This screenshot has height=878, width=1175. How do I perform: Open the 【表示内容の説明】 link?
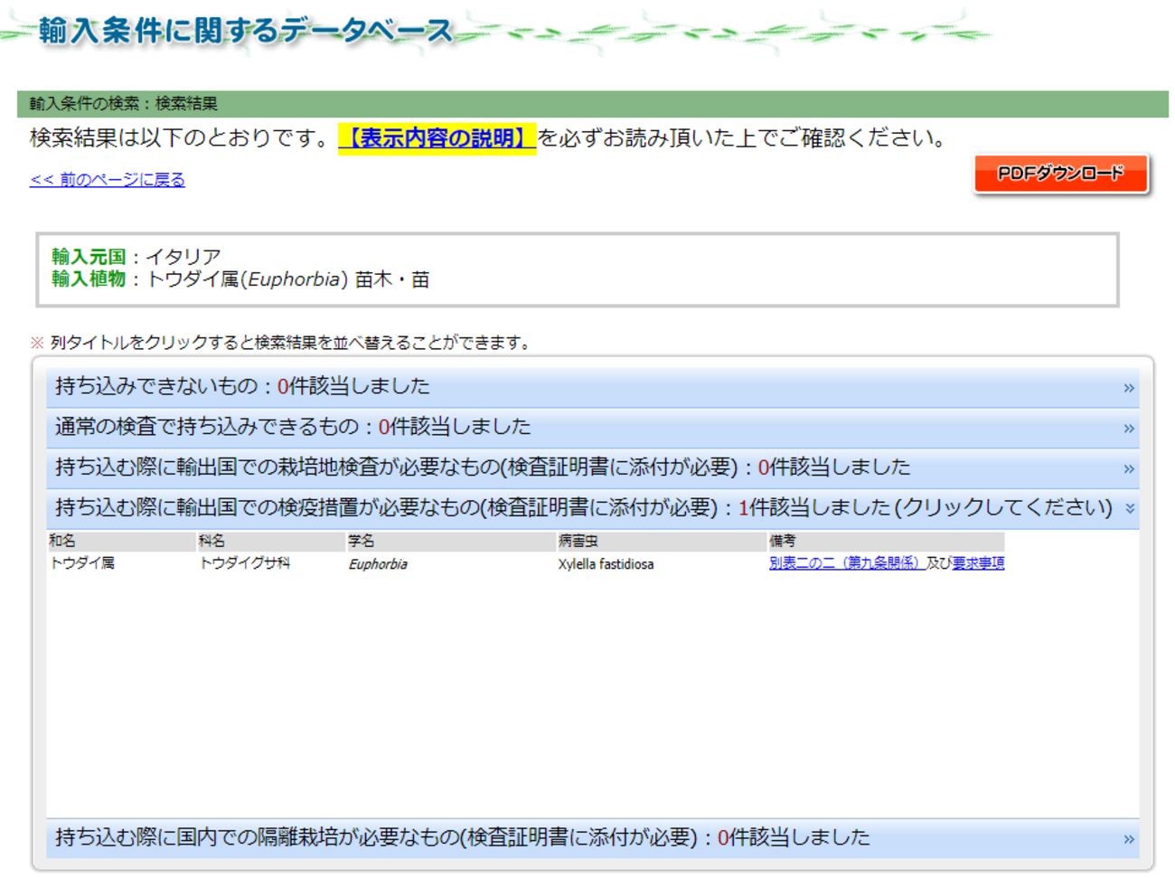click(437, 138)
